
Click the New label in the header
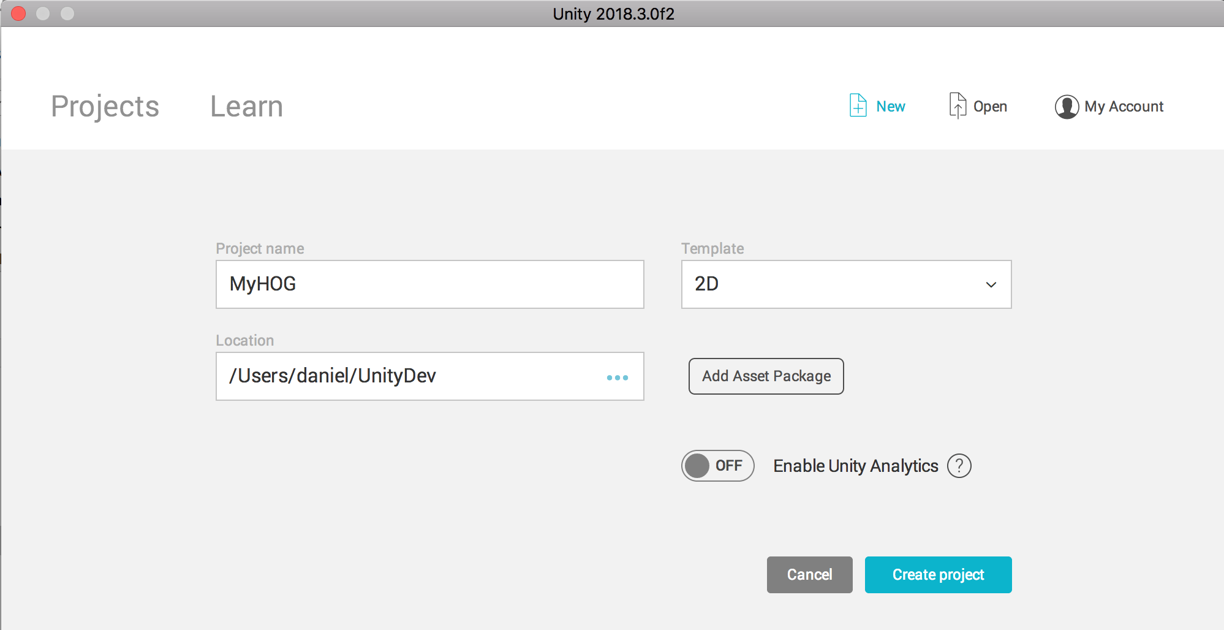[x=890, y=107]
